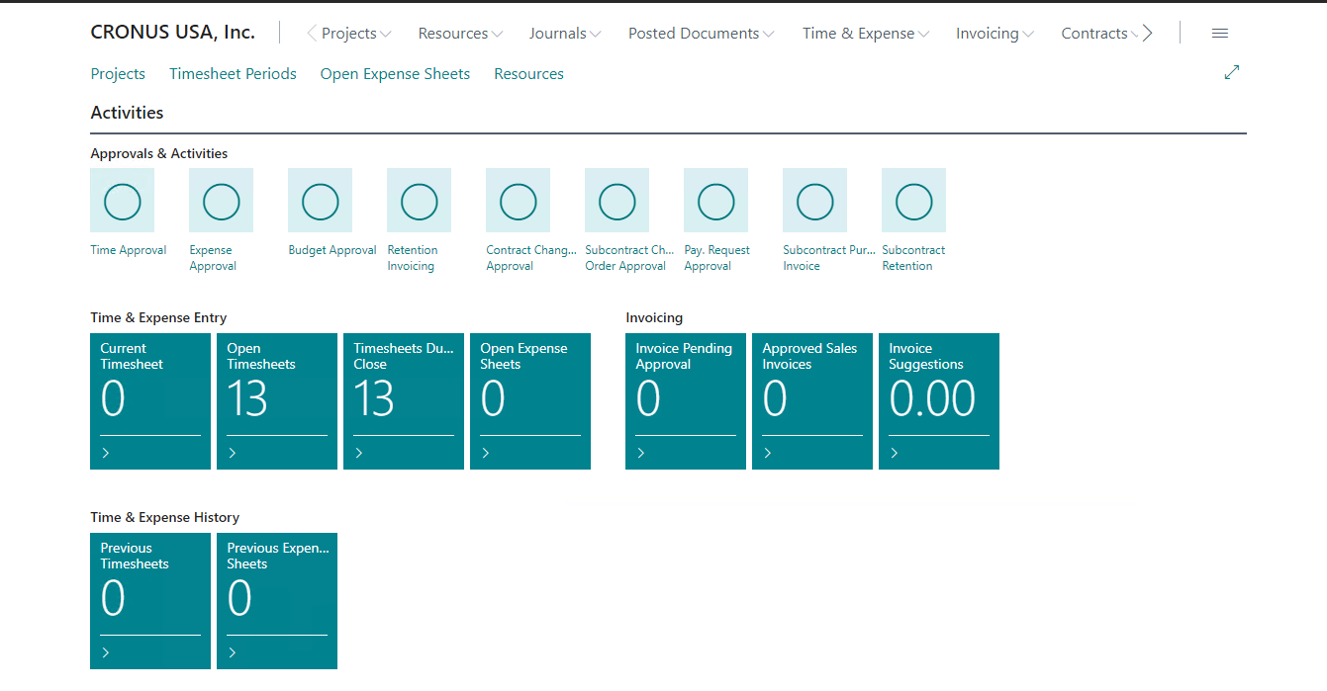Click the Time Approval circle icon
This screenshot has width=1327, height=691.
click(123, 201)
